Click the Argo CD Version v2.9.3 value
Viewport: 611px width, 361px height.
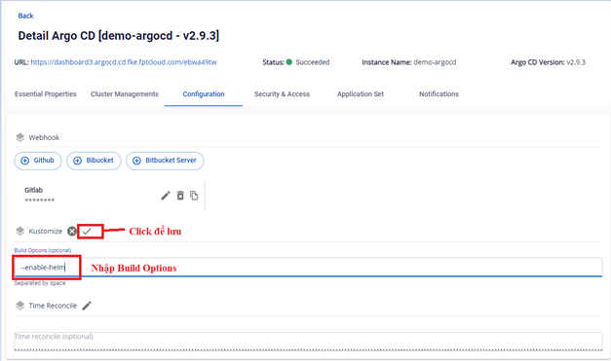[576, 62]
